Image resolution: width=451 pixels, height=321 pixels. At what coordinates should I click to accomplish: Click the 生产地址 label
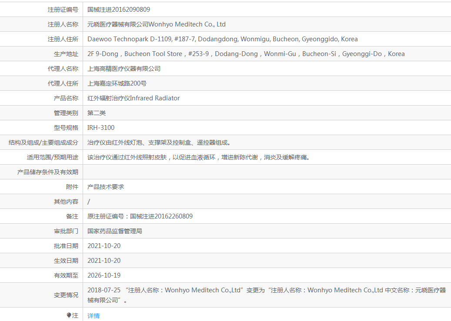[x=66, y=54]
